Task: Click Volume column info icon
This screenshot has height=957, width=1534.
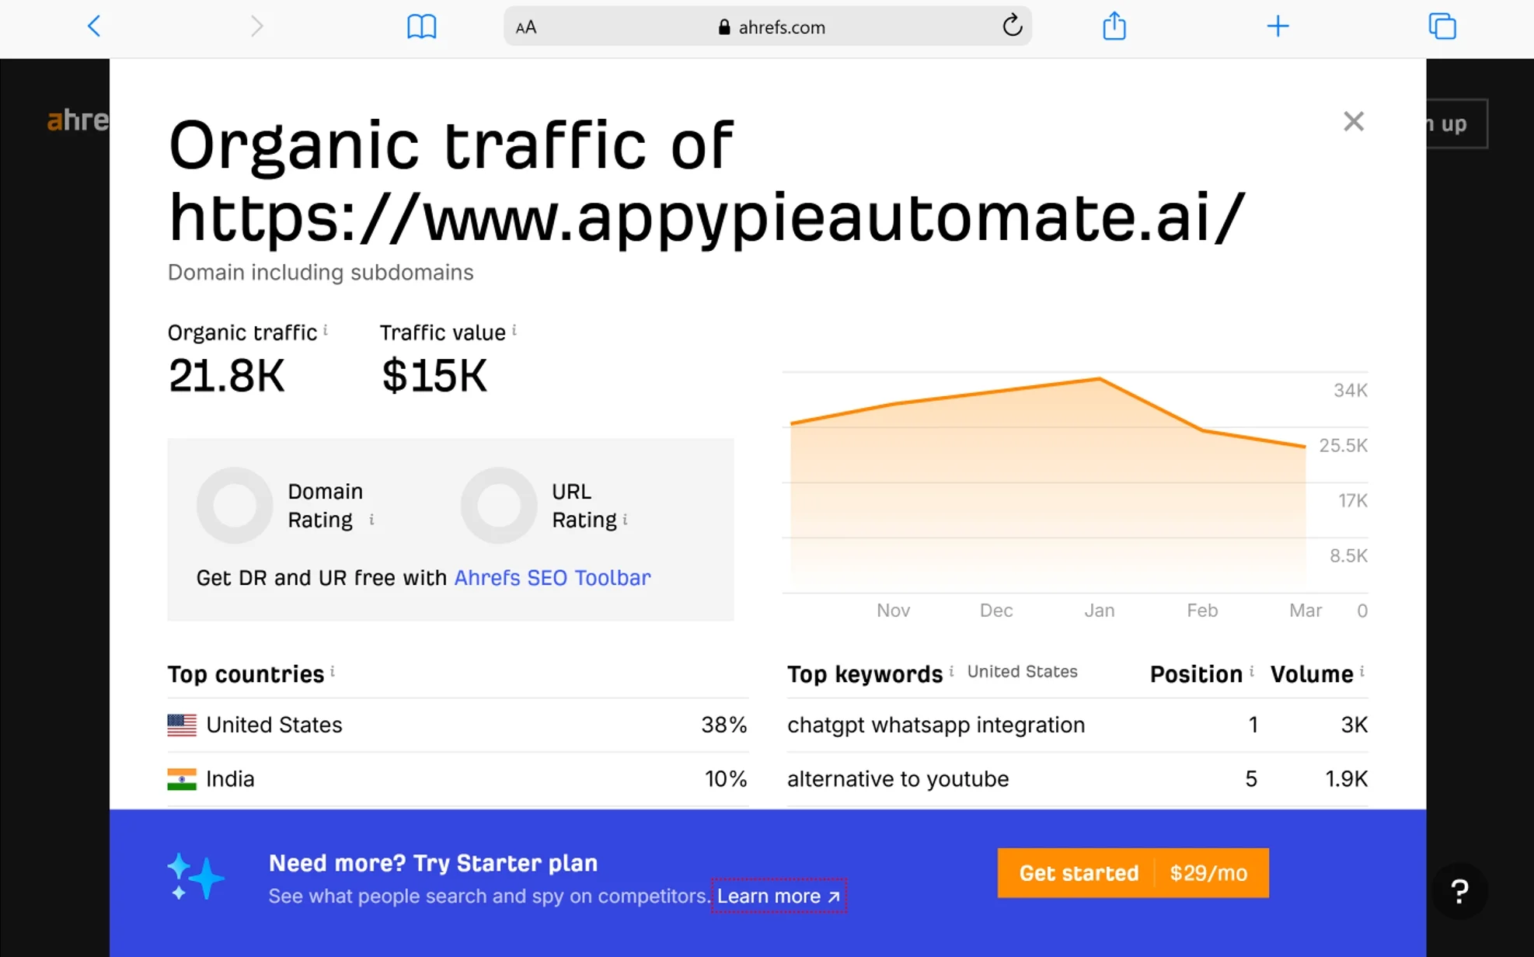Action: click(1362, 672)
